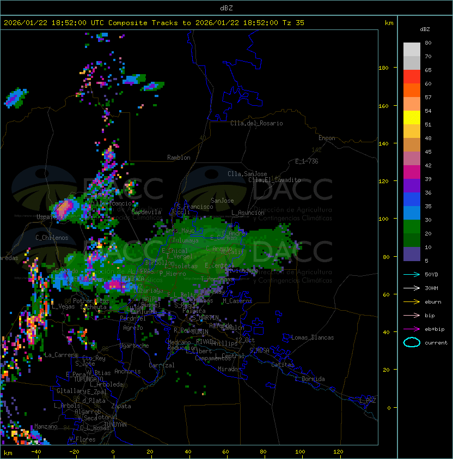The height and width of the screenshot is (459, 453).
Task: Pick the red 60-65 dBZ legend swatch
Action: [x=412, y=77]
